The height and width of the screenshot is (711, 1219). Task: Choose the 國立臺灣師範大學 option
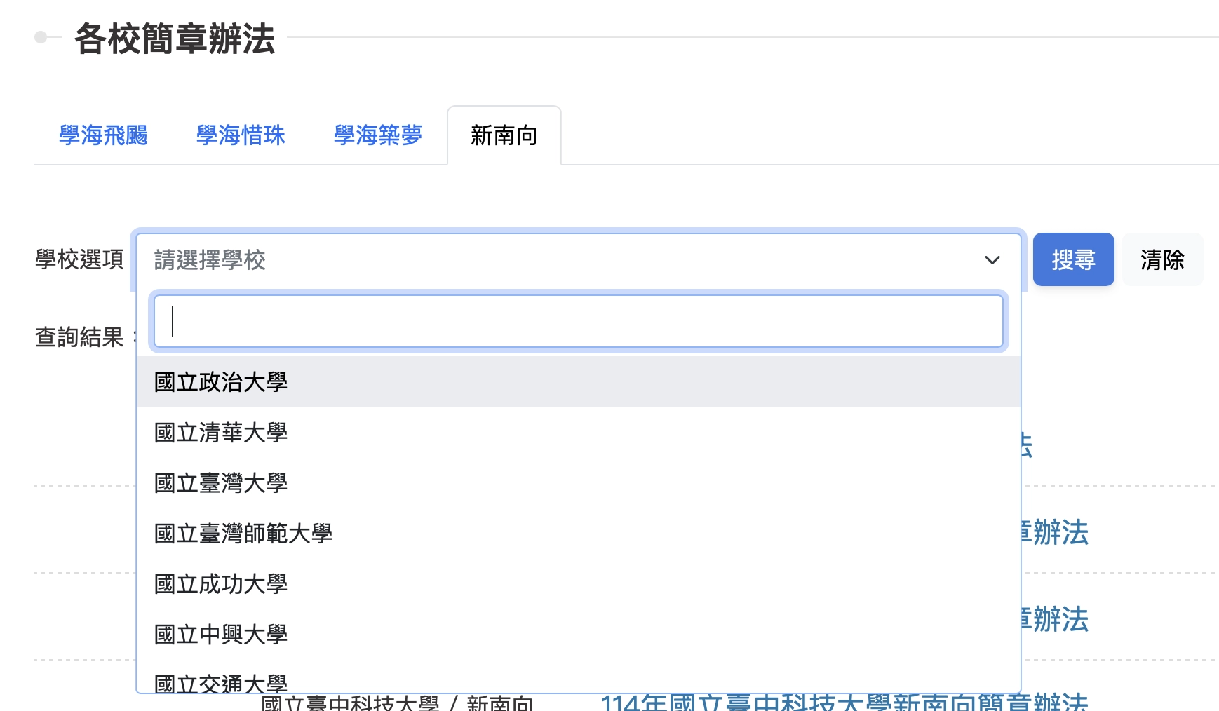pos(243,534)
